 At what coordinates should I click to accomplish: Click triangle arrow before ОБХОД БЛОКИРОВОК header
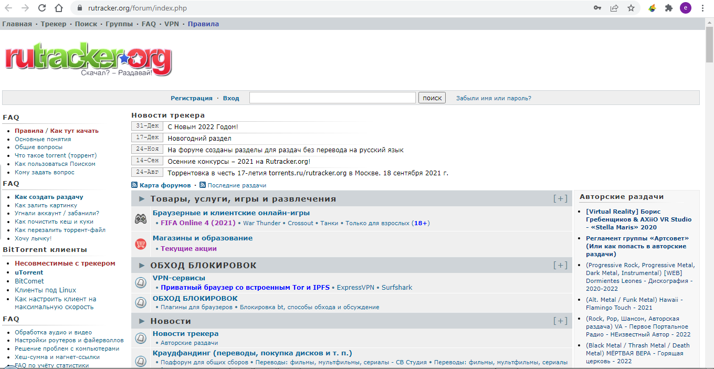coord(142,265)
